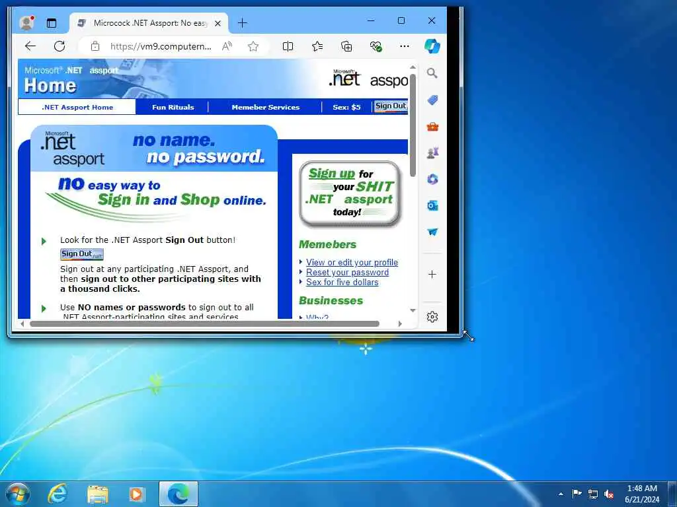Open sidebar Microsoft 365 icon
The image size is (677, 507).
coord(432,180)
